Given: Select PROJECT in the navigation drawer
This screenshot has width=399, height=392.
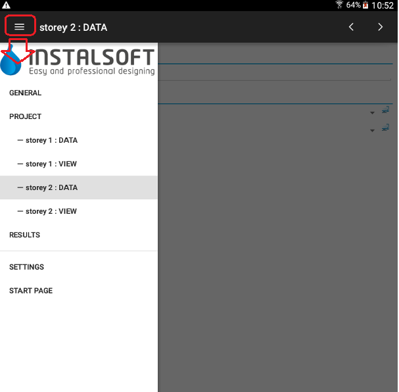Looking at the screenshot, I should coord(26,117).
